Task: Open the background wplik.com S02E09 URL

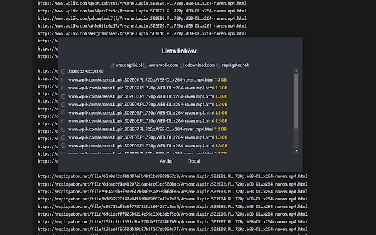Action: point(142,26)
